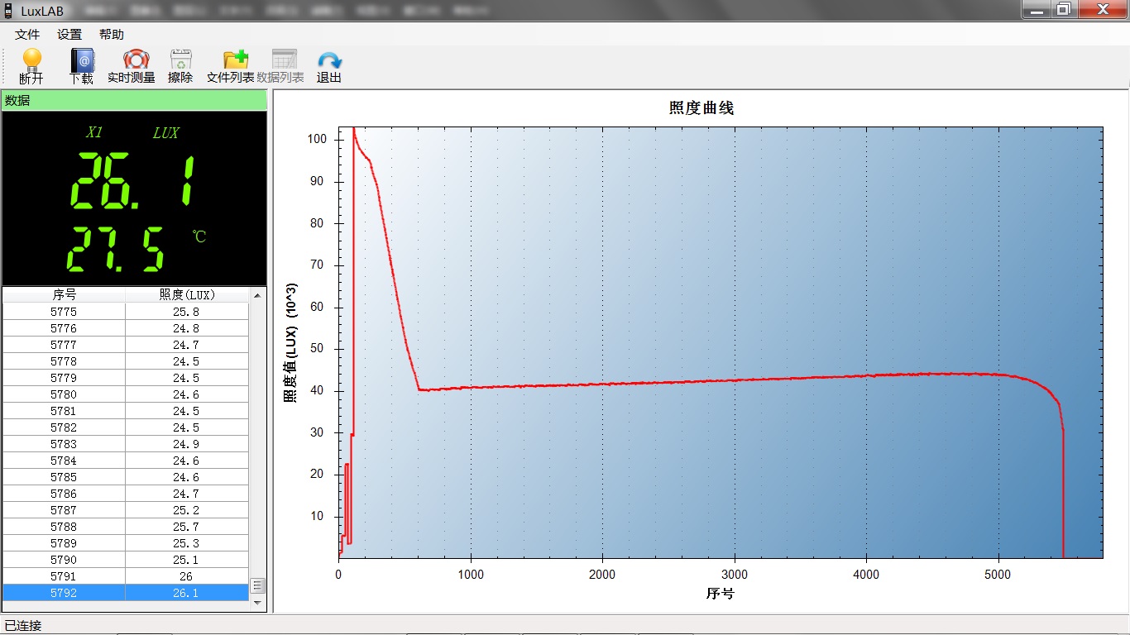Start 实时测量 real-time measurement

pyautogui.click(x=132, y=66)
